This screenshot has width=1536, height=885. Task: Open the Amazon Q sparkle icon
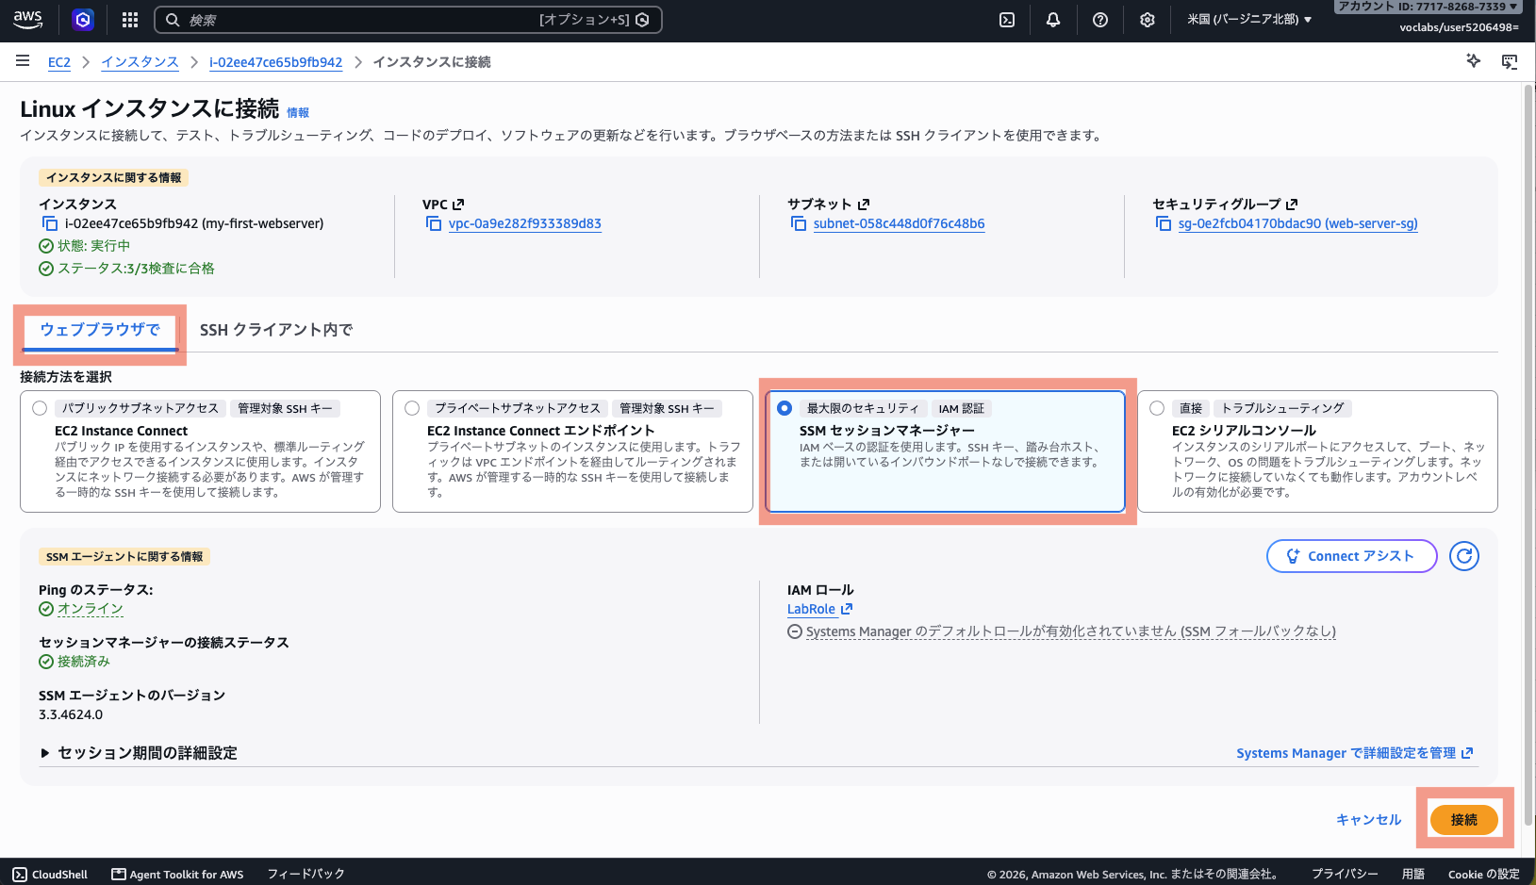(x=1474, y=61)
